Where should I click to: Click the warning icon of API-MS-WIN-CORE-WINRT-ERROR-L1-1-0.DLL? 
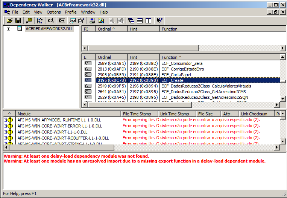point(8,126)
